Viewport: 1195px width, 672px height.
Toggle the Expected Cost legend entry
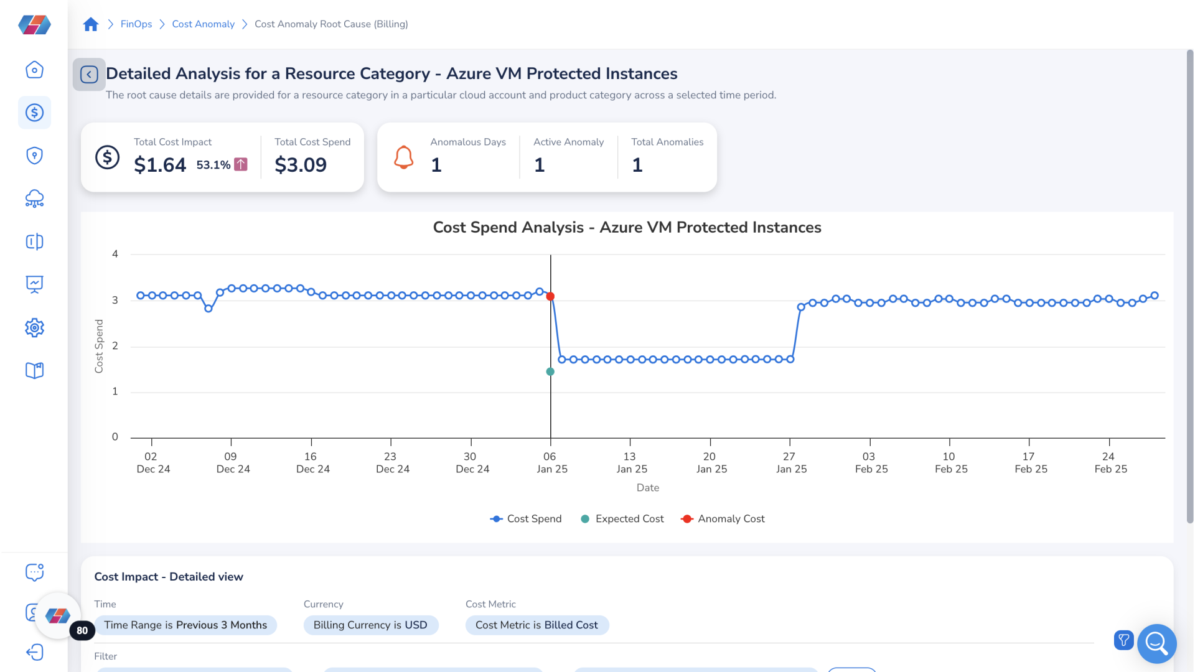point(622,518)
